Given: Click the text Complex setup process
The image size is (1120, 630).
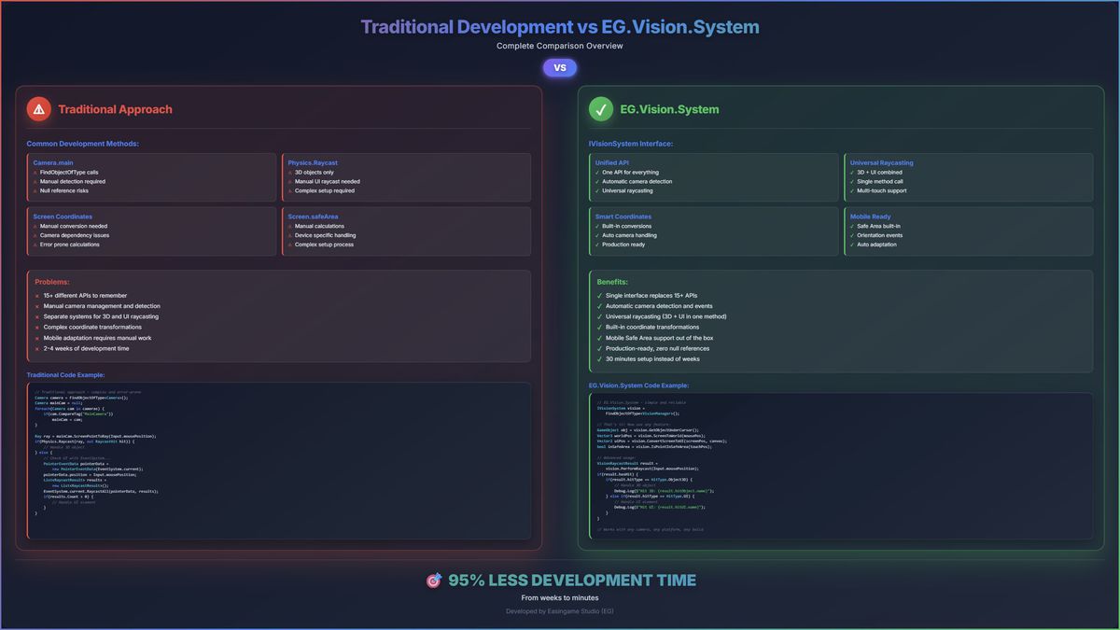Looking at the screenshot, I should [324, 245].
